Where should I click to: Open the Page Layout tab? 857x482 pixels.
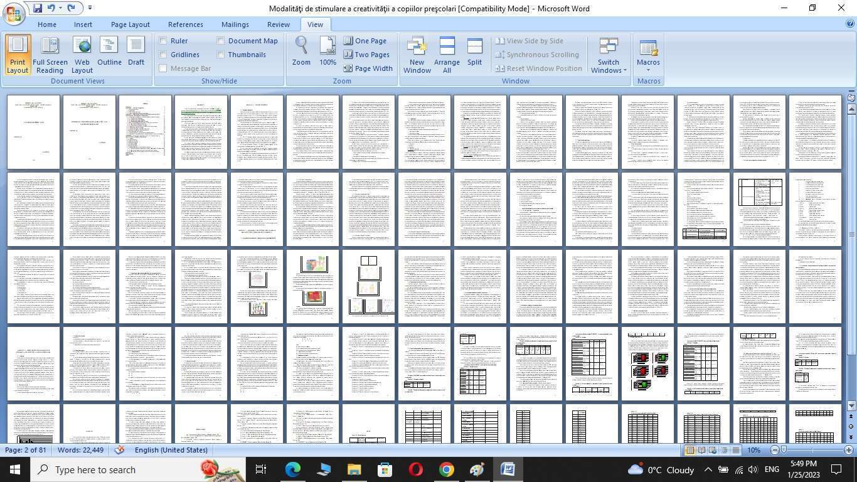click(130, 24)
